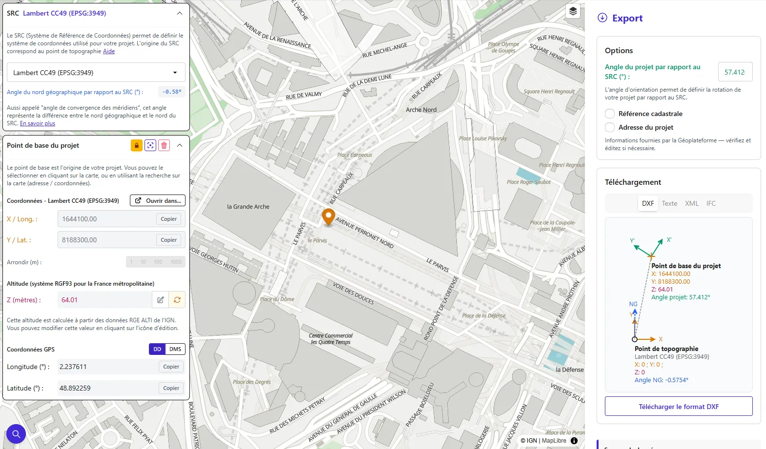Delete the base point with trash icon
The image size is (766, 449).
point(164,145)
